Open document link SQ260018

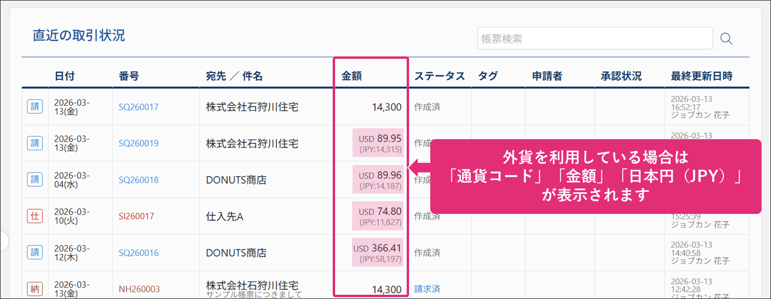(x=139, y=180)
